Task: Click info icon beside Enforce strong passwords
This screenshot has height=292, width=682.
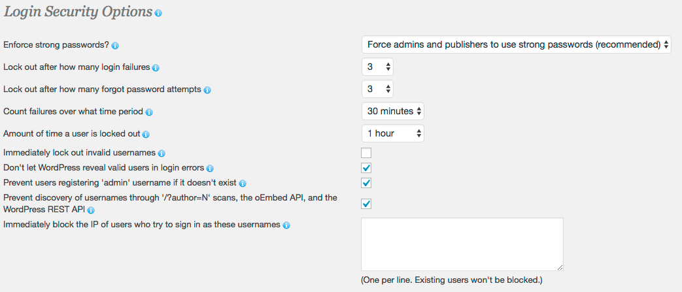Action: click(115, 46)
